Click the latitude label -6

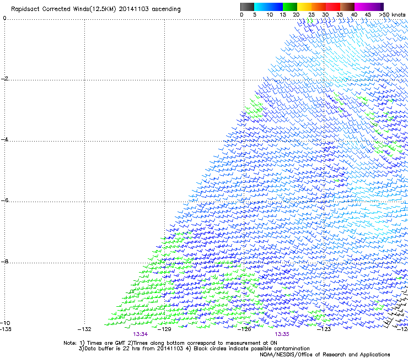click(x=4, y=200)
